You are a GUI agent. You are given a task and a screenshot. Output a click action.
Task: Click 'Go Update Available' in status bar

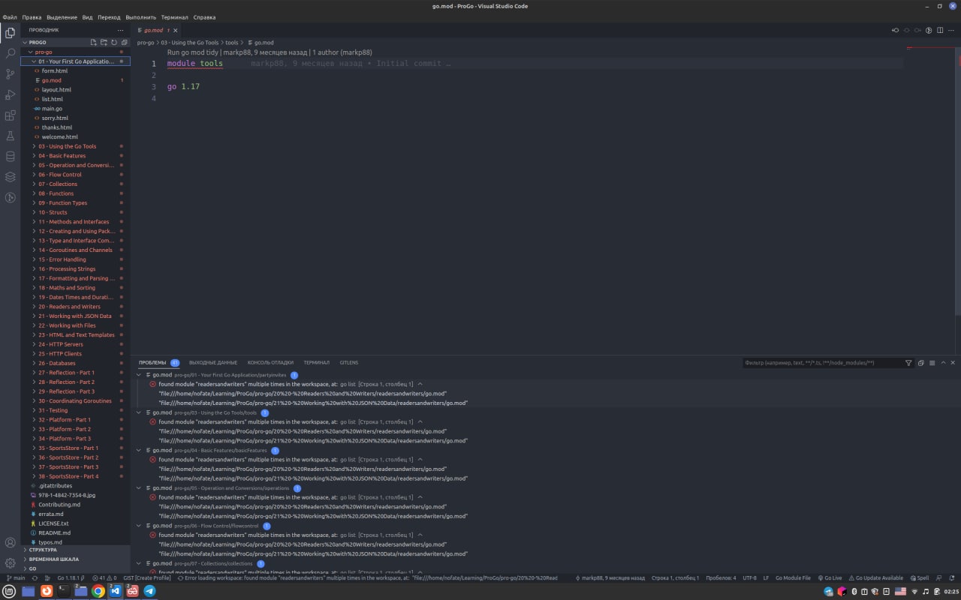[875, 578]
